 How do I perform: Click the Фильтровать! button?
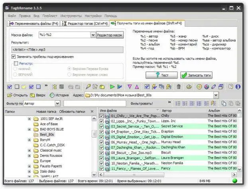coord(142,104)
